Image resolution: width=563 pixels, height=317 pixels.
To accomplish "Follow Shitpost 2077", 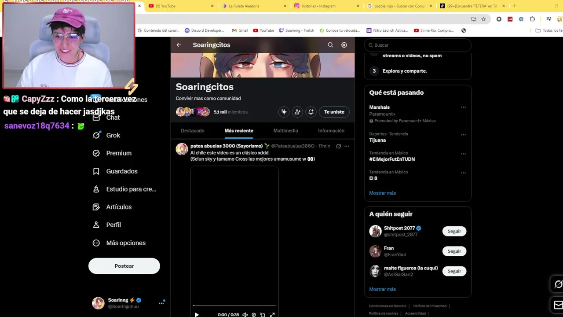I will click(x=454, y=231).
